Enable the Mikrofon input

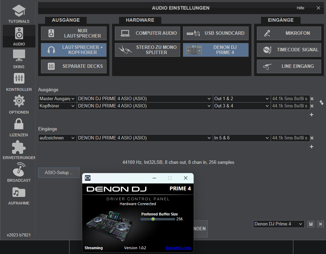[x=289, y=33]
